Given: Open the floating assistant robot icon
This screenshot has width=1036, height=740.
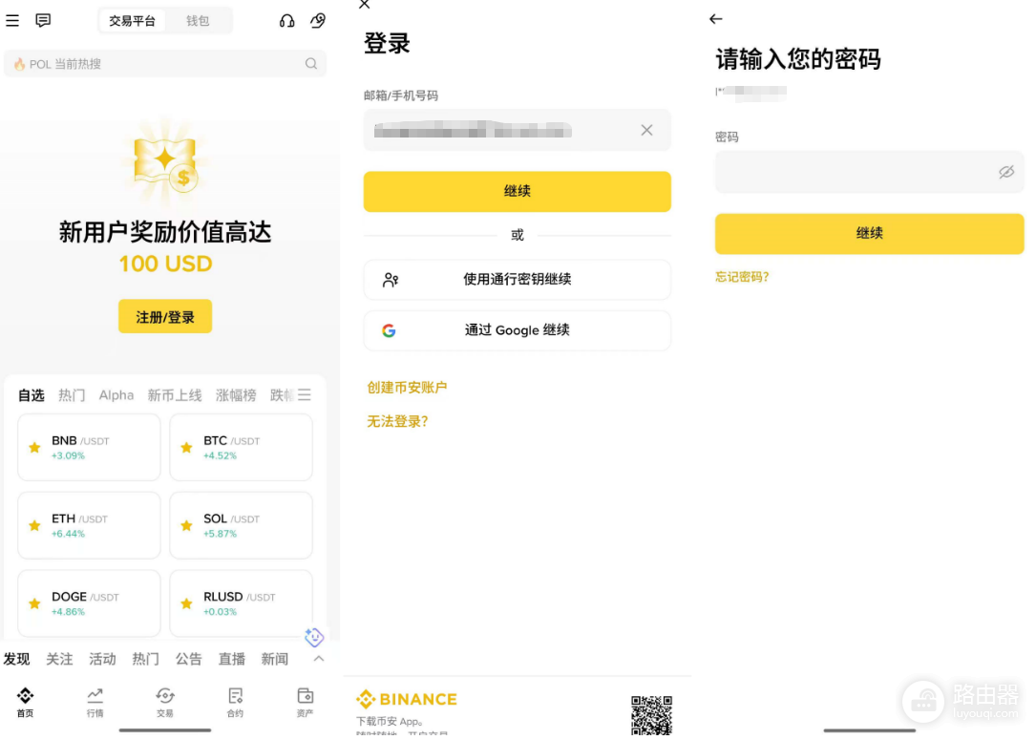Looking at the screenshot, I should tap(314, 637).
